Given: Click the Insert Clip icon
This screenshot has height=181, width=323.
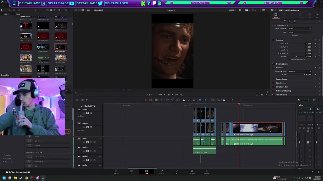Looking at the screenshot, I should (x=168, y=100).
